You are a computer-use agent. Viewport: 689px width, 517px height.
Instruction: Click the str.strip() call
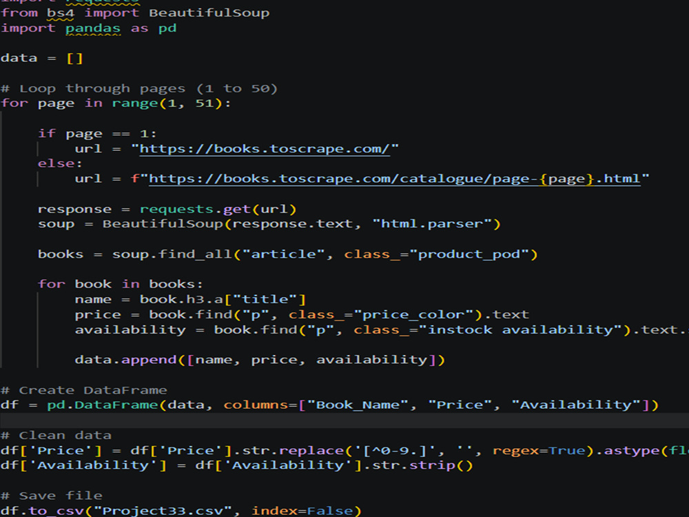pos(422,465)
